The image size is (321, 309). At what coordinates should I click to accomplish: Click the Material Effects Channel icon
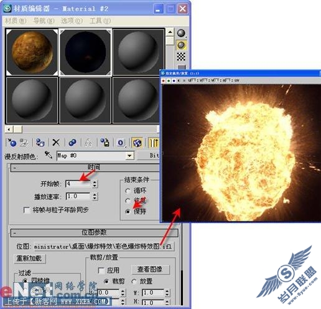[x=121, y=143]
